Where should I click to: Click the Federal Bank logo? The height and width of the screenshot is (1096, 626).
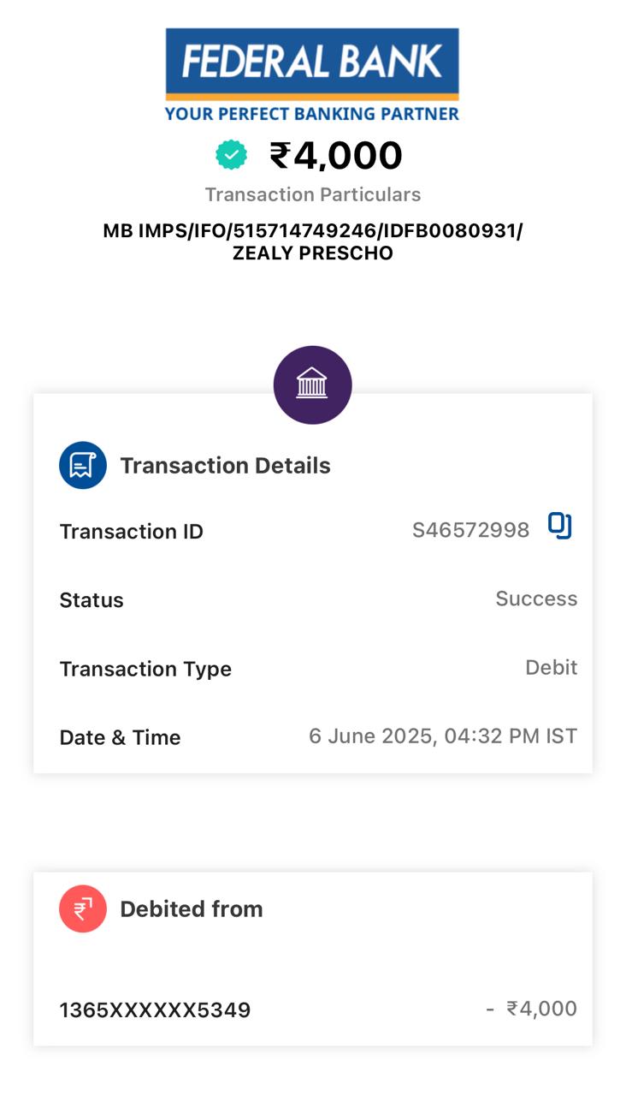[312, 63]
